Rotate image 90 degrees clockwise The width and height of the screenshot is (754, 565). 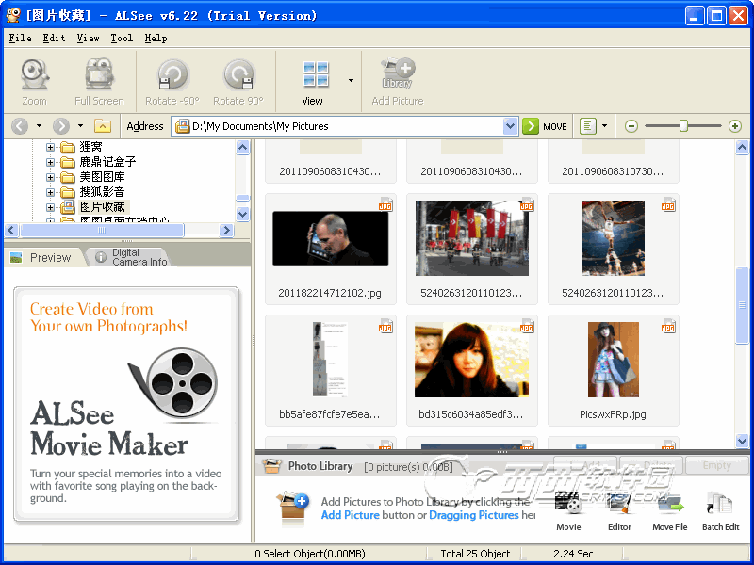point(238,76)
